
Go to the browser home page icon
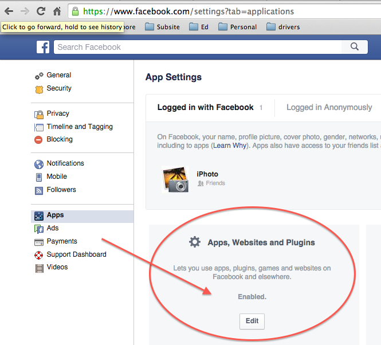pyautogui.click(x=57, y=11)
